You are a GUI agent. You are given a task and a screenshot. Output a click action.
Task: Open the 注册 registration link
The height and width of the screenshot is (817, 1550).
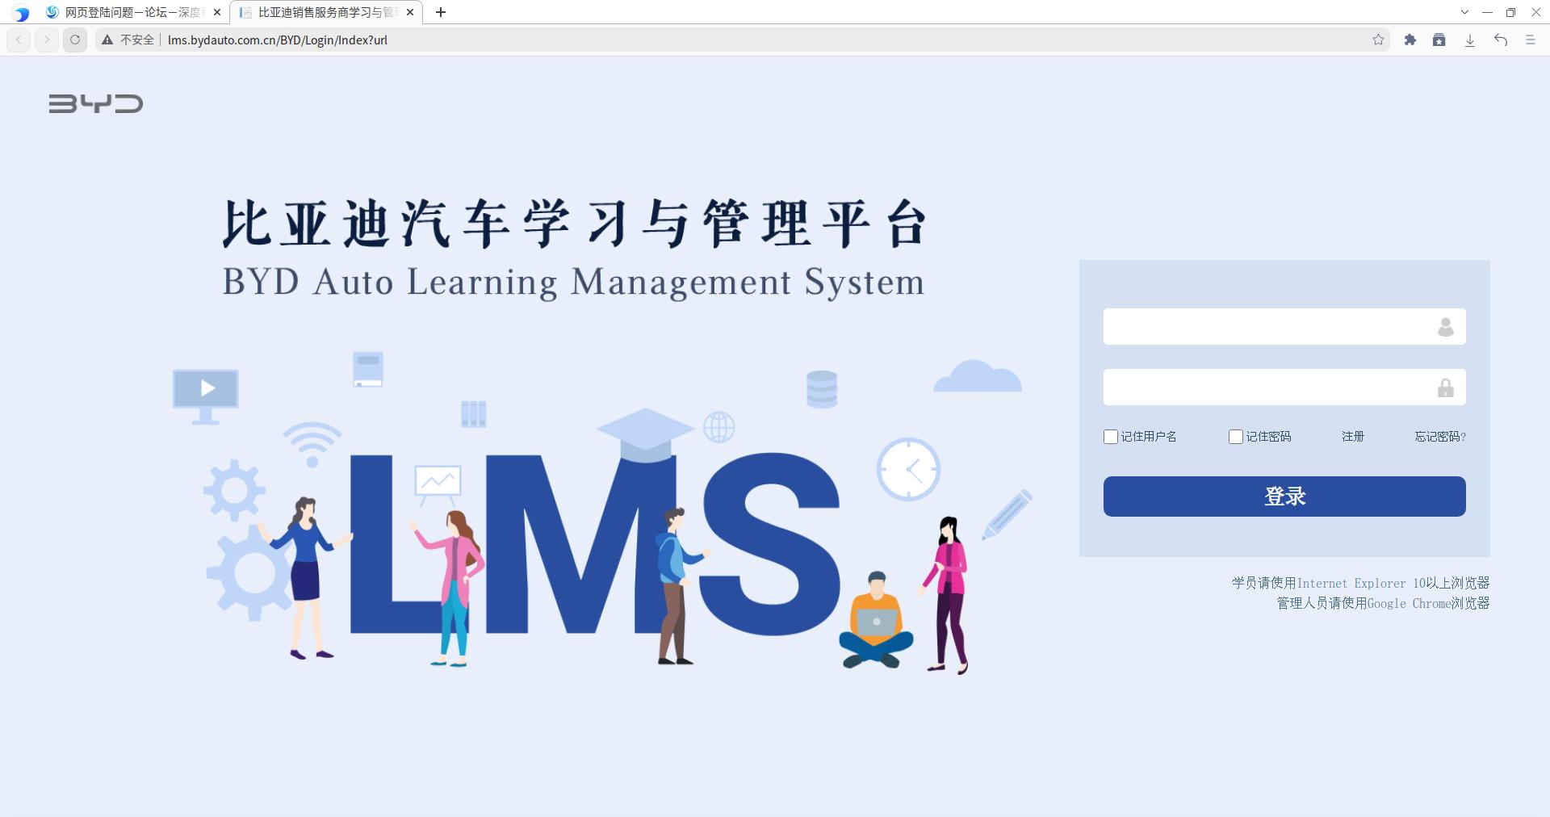(1353, 437)
